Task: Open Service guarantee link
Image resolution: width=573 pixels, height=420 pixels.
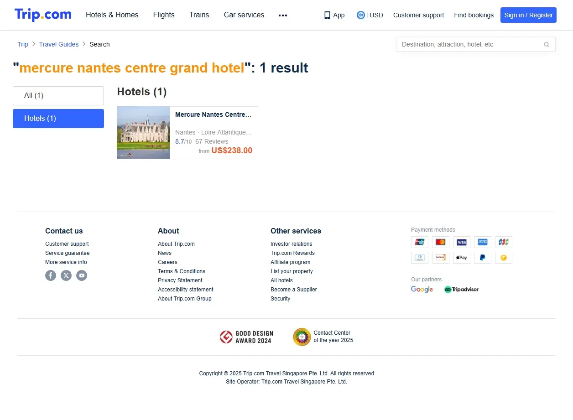Action: (68, 253)
